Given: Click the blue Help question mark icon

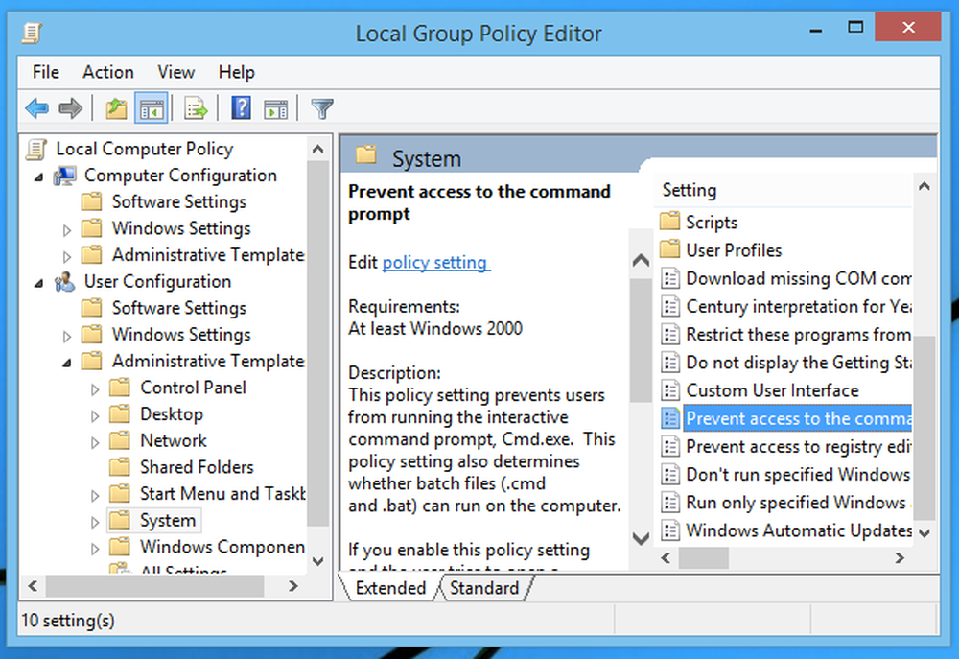Looking at the screenshot, I should tap(242, 108).
